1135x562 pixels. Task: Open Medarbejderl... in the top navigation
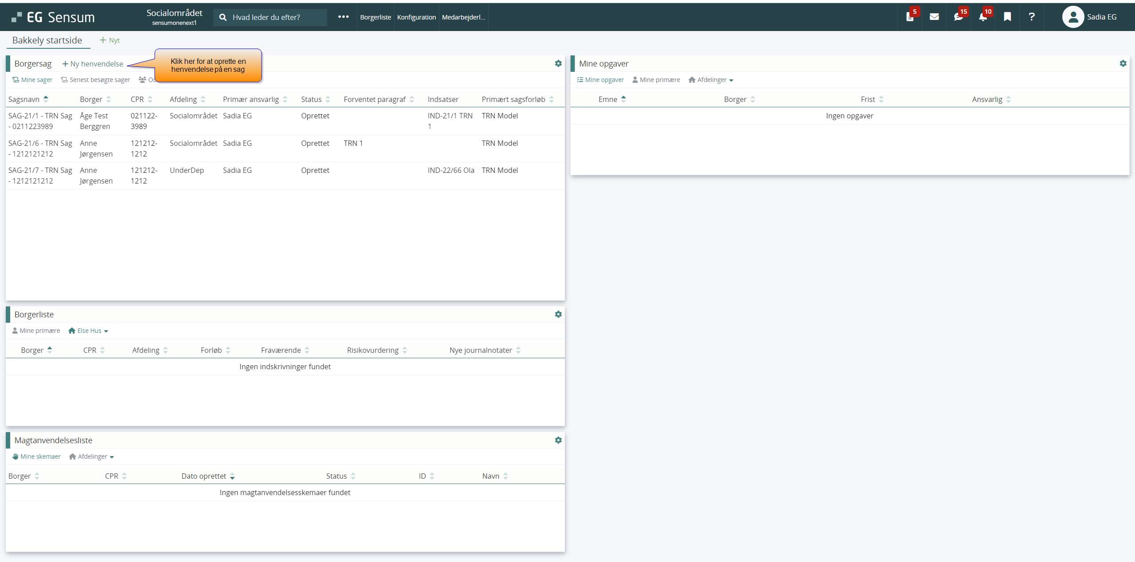(x=463, y=17)
